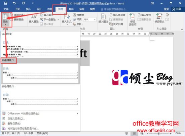Click the word count '1/6 个字'
Viewport: 185px width, 136px height.
[x=28, y=133]
